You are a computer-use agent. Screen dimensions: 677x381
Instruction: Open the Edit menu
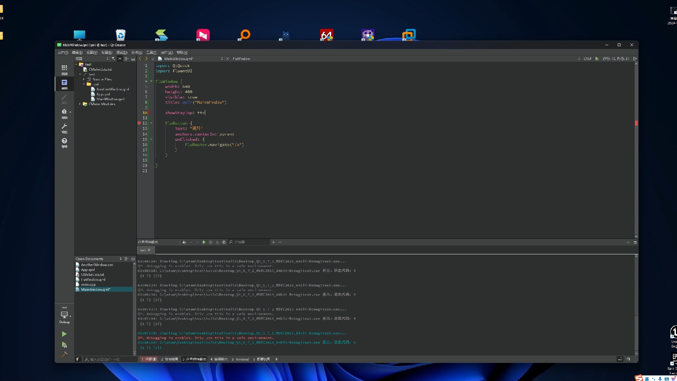point(77,52)
